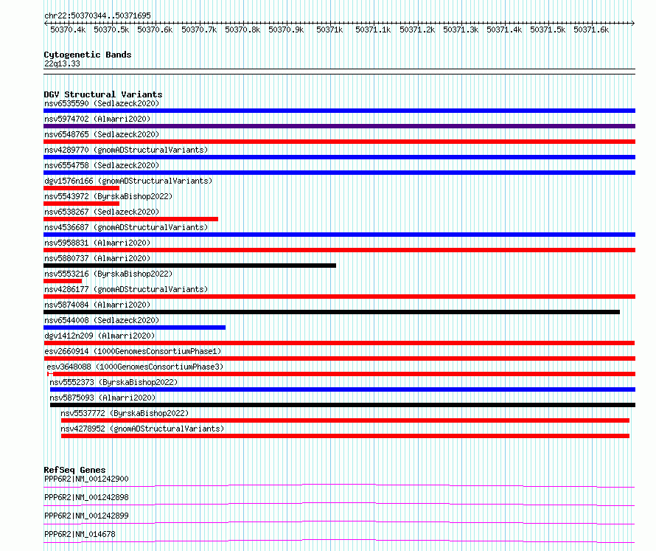This screenshot has height=551, width=656.
Task: Select PPP6R2|NM_001242898 transcript label
Action: [86, 497]
